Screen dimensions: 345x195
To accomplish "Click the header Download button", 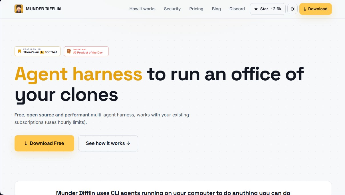I will [x=316, y=9].
